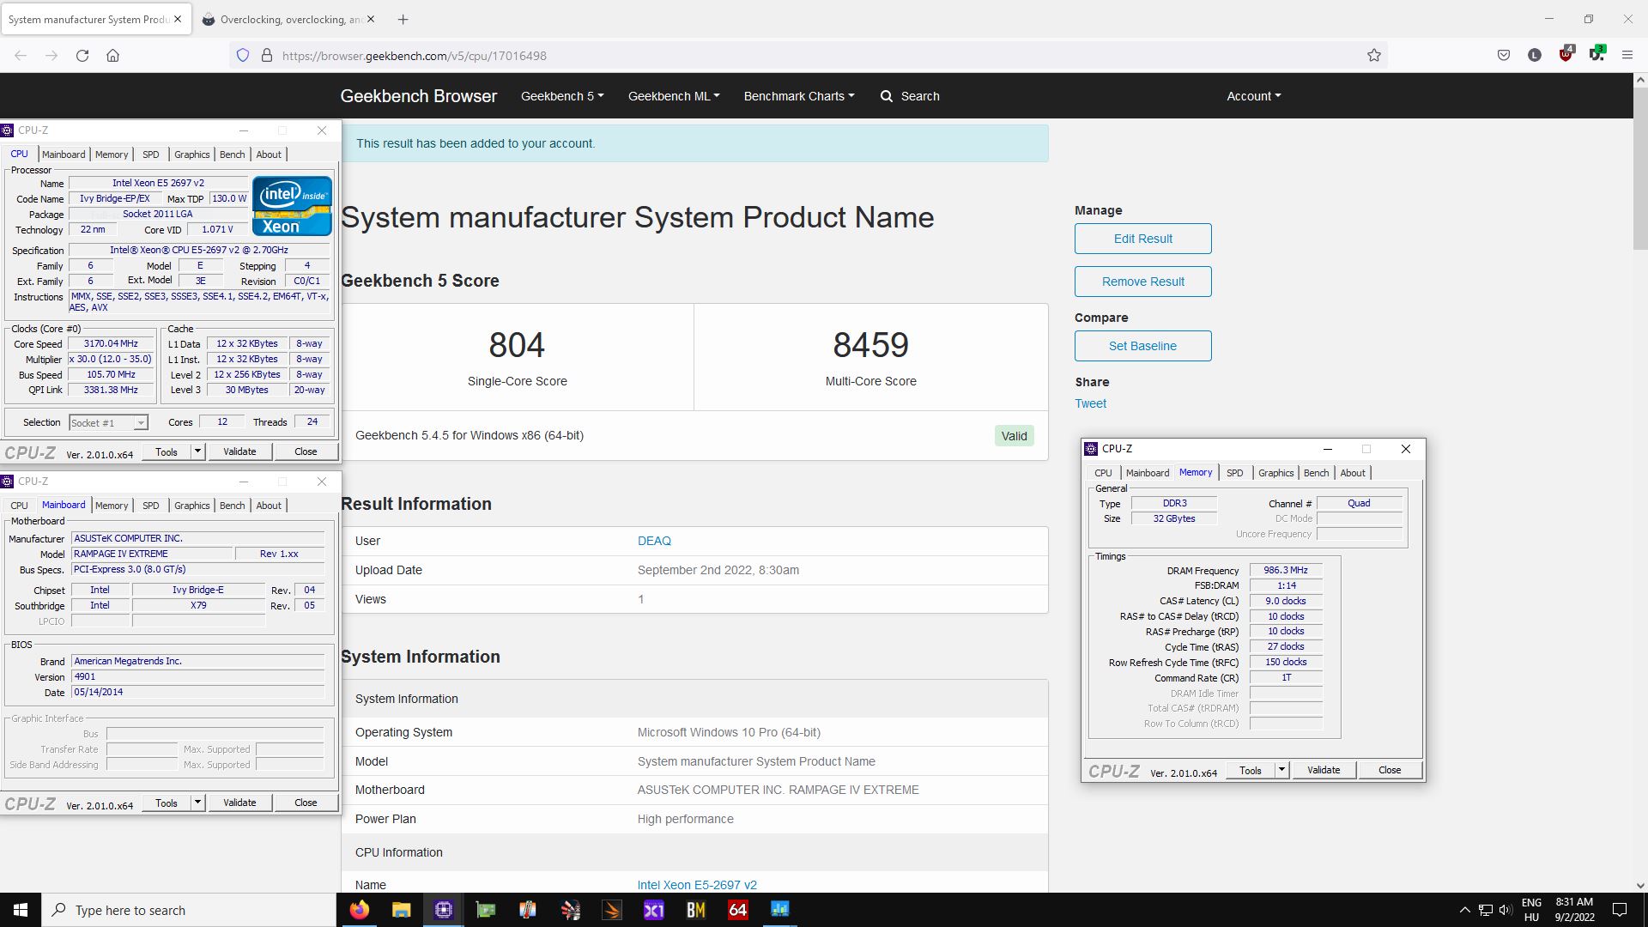Open the Intel Xeon E5-2697 v2 link

[697, 885]
